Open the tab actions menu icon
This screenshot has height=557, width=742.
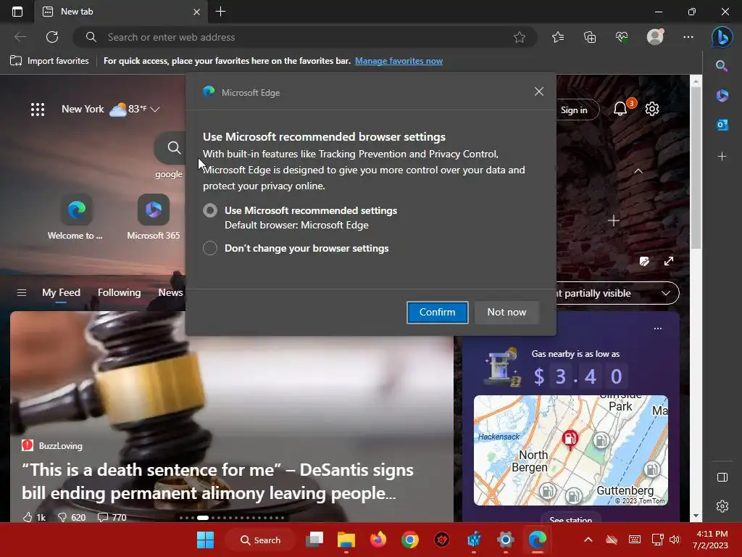(17, 12)
